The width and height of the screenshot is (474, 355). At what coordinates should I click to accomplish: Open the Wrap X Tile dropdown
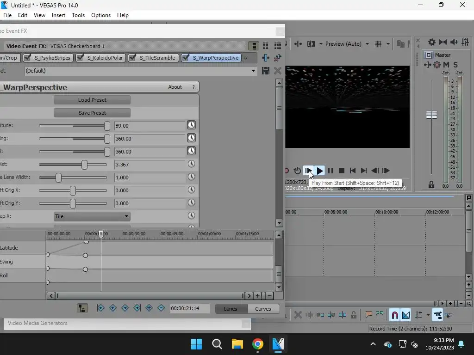[x=92, y=216]
